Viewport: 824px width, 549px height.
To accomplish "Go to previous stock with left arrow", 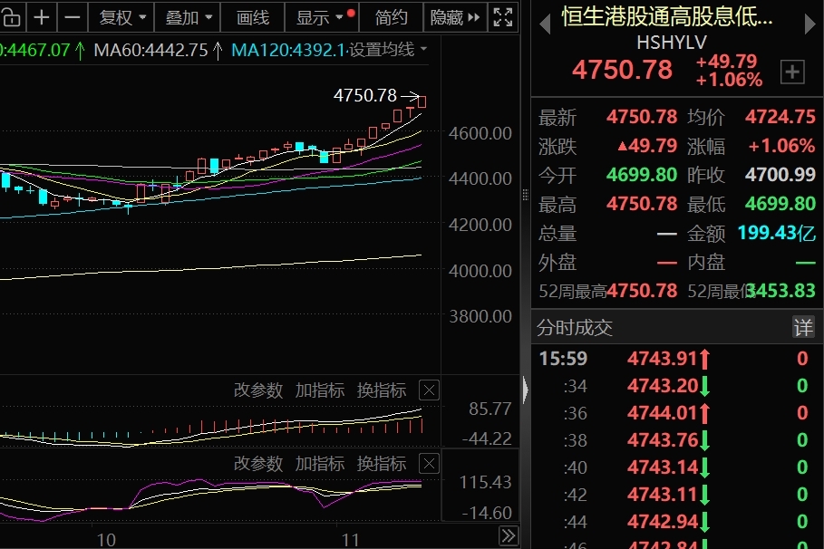I will [x=545, y=24].
